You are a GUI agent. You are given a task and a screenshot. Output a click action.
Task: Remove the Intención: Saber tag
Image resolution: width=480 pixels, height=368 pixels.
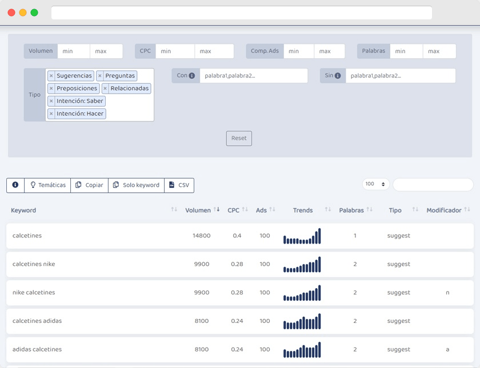pyautogui.click(x=51, y=101)
